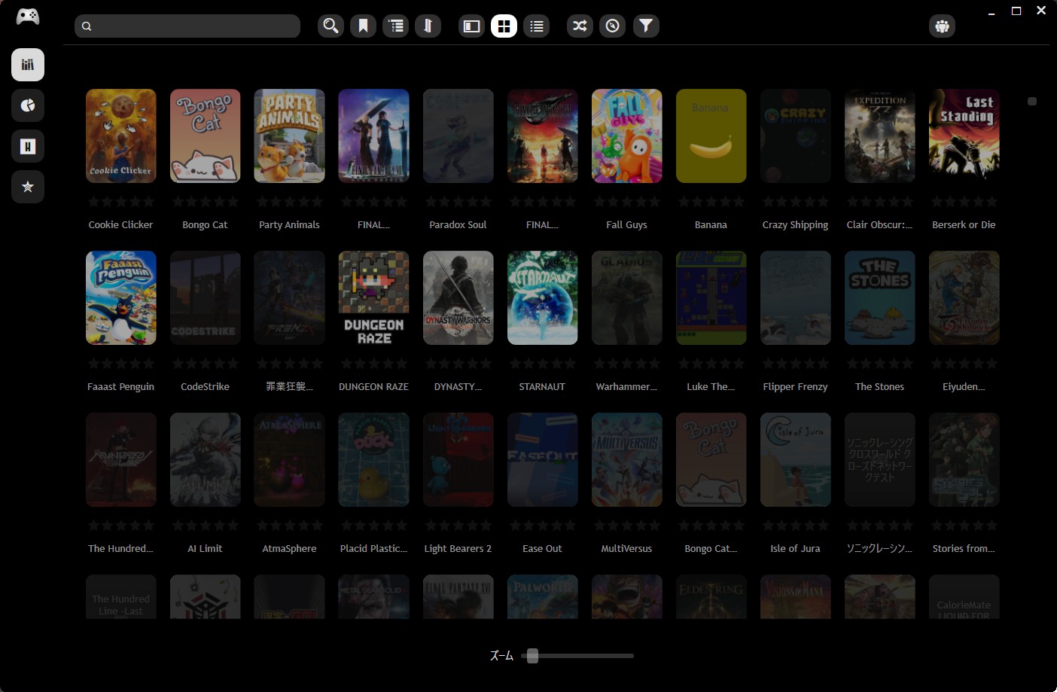Select the Flipper Frenzy cover

pos(795,298)
